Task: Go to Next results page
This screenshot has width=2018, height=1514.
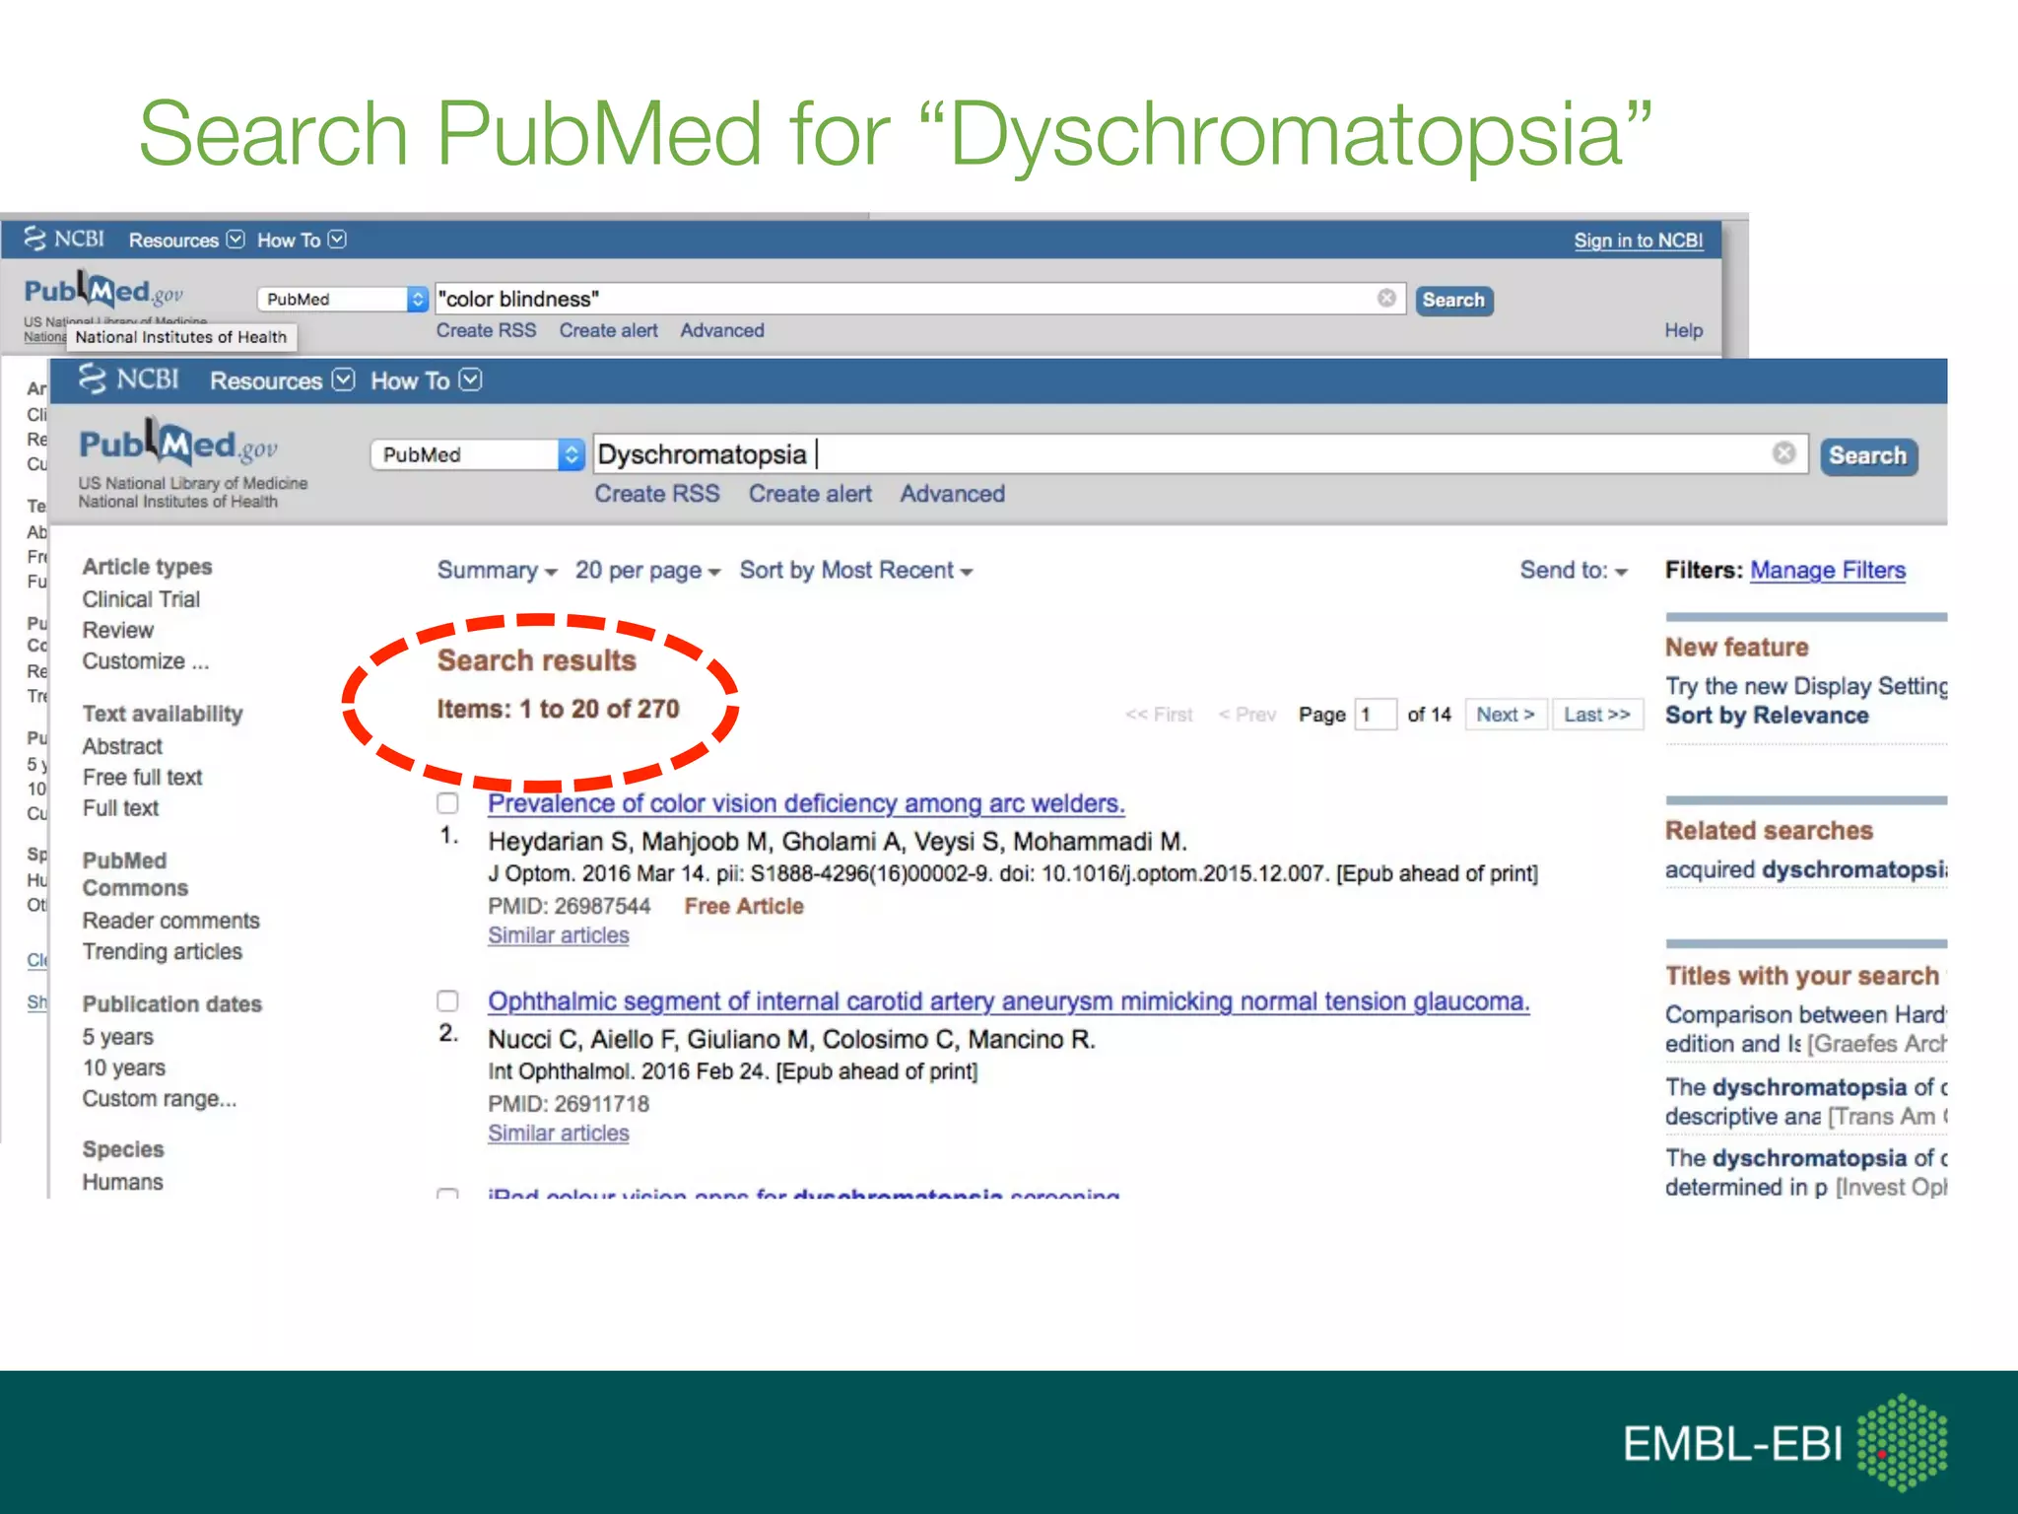Action: click(1506, 715)
